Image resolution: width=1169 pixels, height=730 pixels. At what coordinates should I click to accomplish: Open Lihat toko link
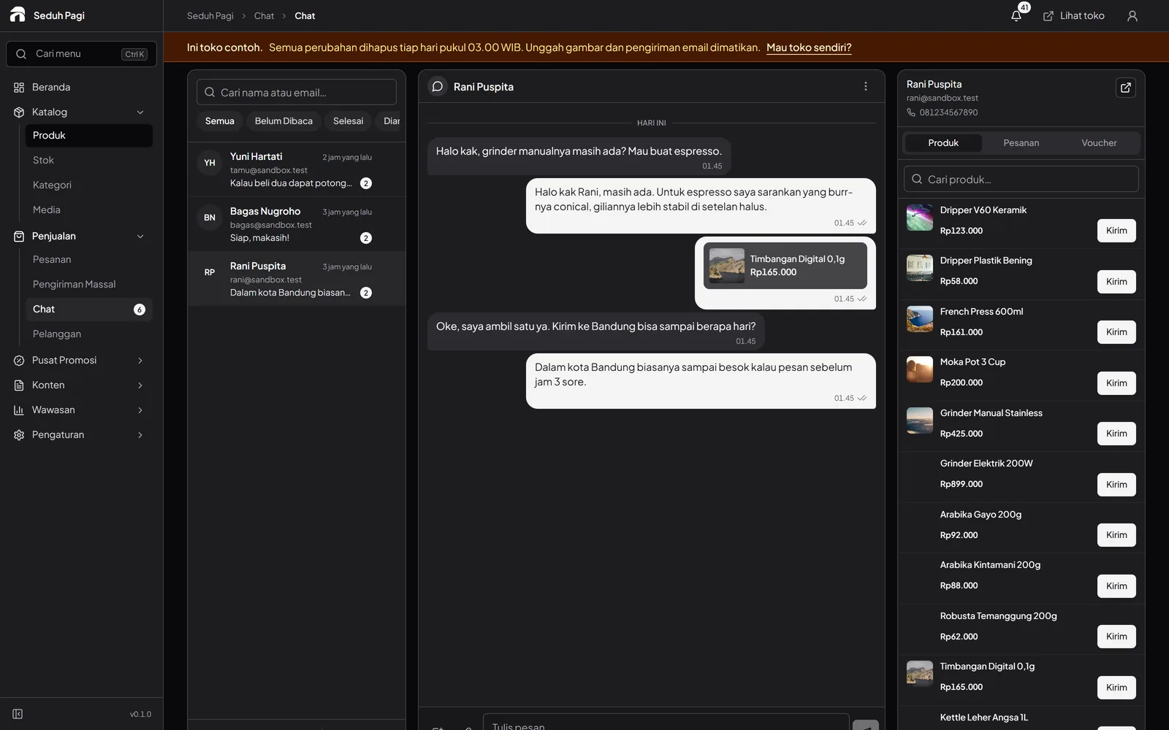(x=1073, y=16)
